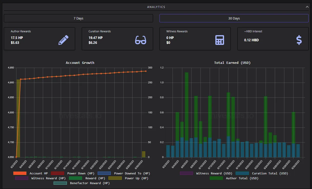Switch to the 30 Days view

tap(234, 18)
